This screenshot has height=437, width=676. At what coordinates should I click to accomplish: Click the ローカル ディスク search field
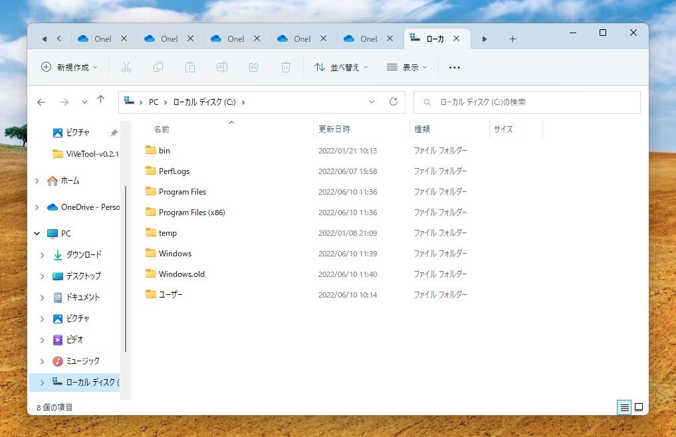pyautogui.click(x=527, y=102)
